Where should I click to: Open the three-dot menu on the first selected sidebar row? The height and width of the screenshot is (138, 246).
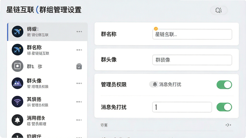click(x=79, y=32)
